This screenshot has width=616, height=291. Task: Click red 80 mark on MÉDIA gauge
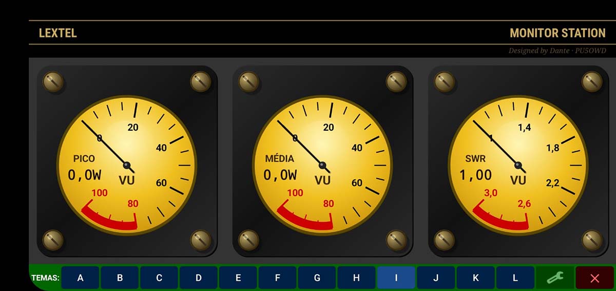pyautogui.click(x=329, y=203)
